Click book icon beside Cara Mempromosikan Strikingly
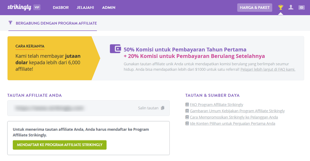Screen dimensions: 310x161 (187, 117)
